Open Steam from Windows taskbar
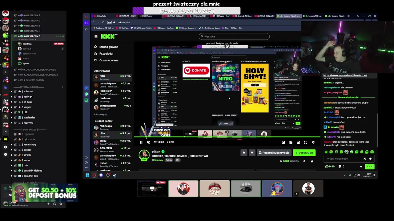Screen dimensions: 394x221 115,175
